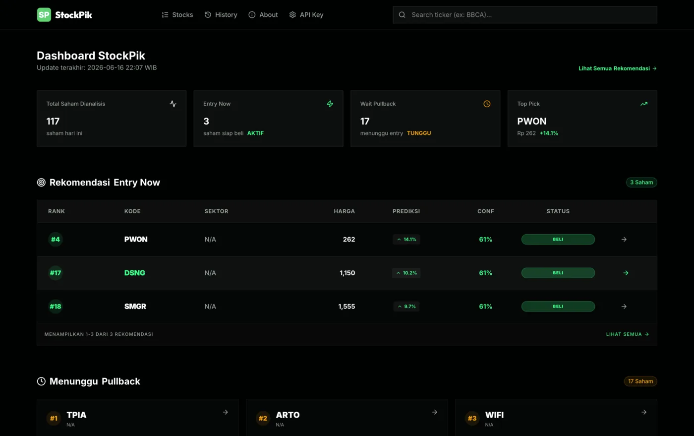Open the Total Saham Dianalisis card
This screenshot has width=694, height=436.
pos(112,119)
